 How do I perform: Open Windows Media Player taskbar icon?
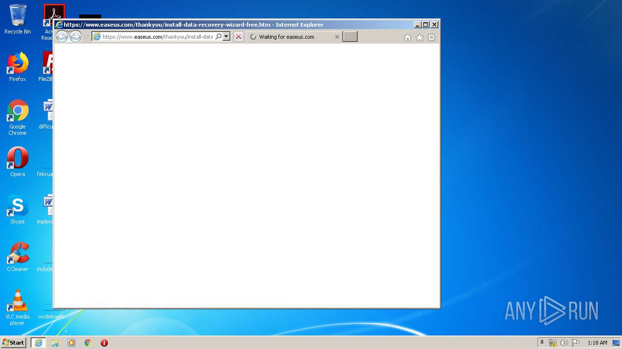(x=71, y=343)
